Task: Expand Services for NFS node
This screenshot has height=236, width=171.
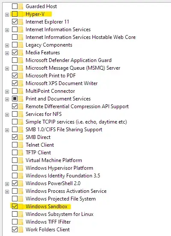Action: click(7, 115)
